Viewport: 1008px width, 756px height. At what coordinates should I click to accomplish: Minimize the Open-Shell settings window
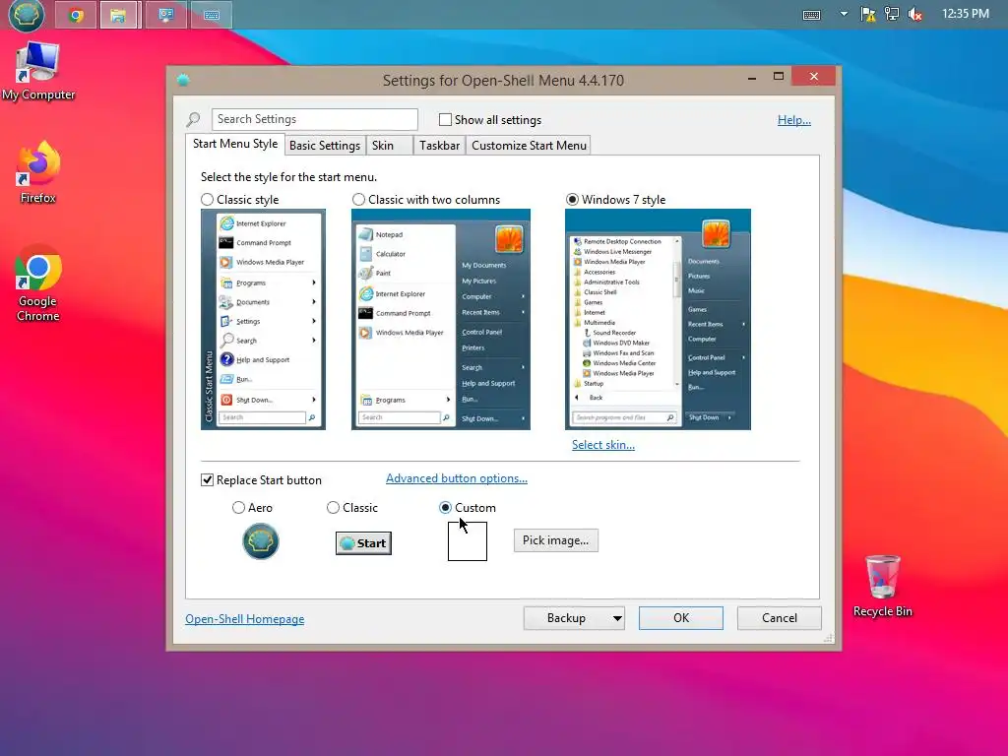pyautogui.click(x=751, y=77)
